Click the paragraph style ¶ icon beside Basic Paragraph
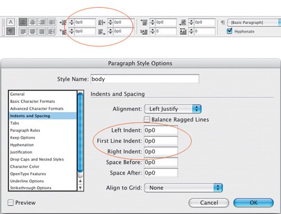This screenshot has height=214, width=281. pos(223,23)
